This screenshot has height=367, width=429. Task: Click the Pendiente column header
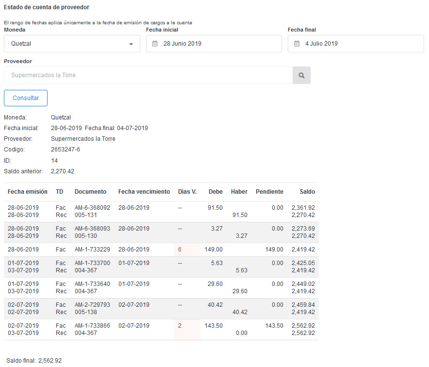pos(269,192)
